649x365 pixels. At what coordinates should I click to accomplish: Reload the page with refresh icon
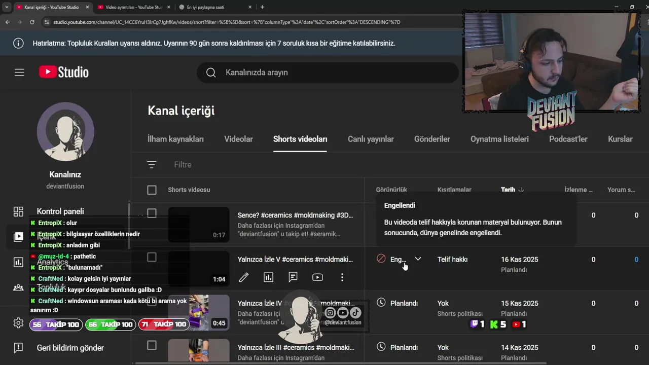pyautogui.click(x=32, y=22)
